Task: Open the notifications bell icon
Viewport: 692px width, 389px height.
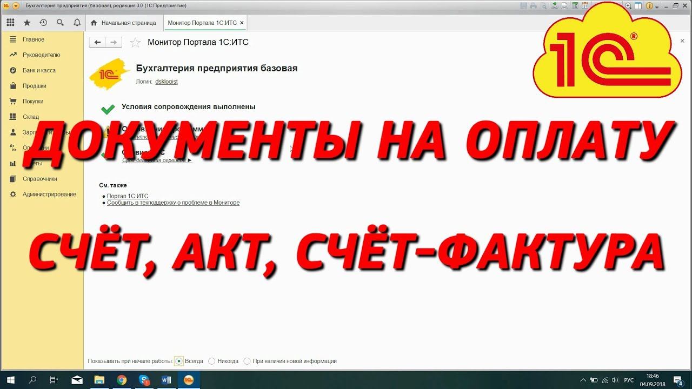Action: [77, 23]
